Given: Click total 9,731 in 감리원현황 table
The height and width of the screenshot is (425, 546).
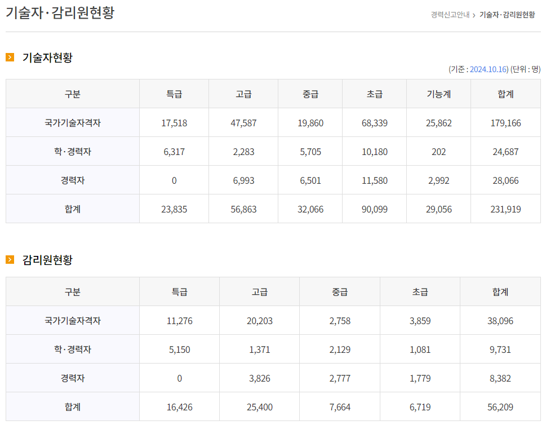Looking at the screenshot, I should 500,350.
